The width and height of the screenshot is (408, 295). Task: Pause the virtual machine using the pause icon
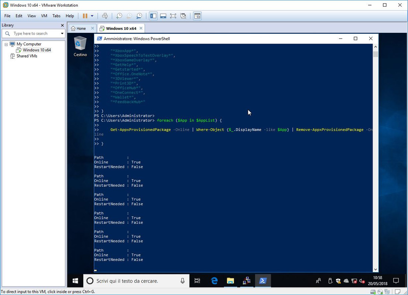pyautogui.click(x=85, y=16)
